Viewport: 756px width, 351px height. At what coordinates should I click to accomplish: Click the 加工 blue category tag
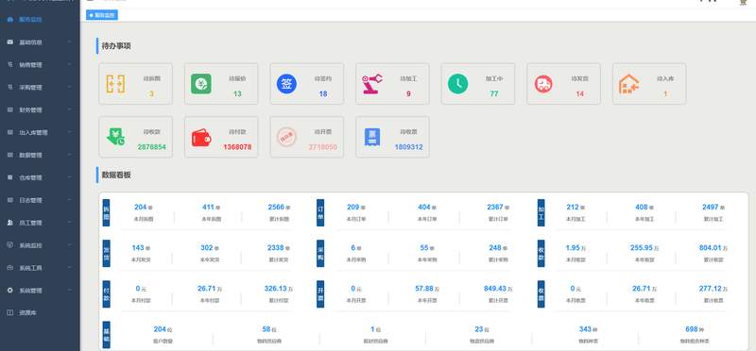(541, 212)
